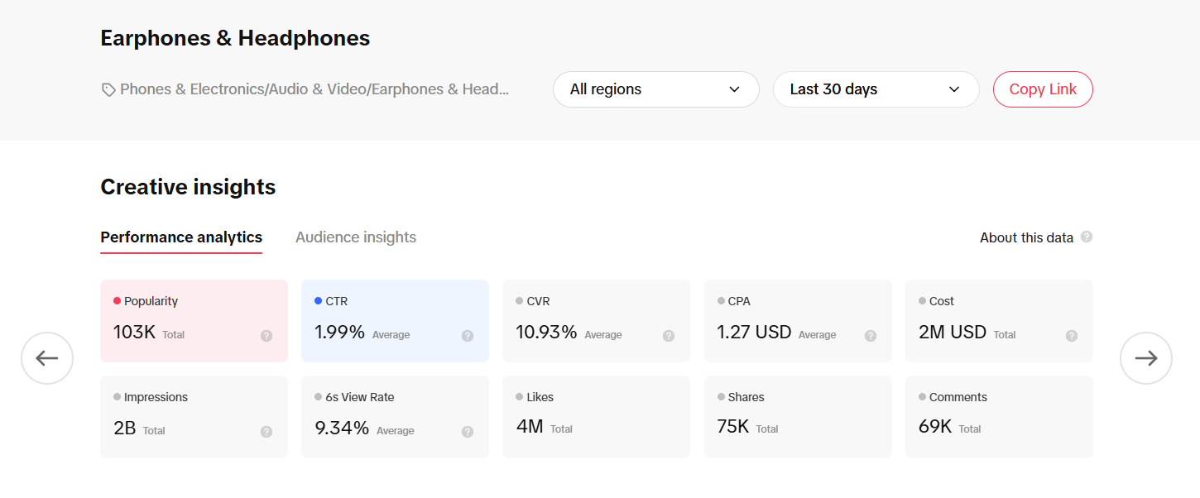
Task: Click help icon on Cost card
Action: click(x=1072, y=336)
